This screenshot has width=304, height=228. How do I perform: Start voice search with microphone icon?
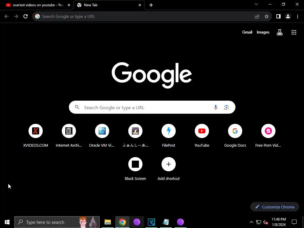pyautogui.click(x=216, y=107)
